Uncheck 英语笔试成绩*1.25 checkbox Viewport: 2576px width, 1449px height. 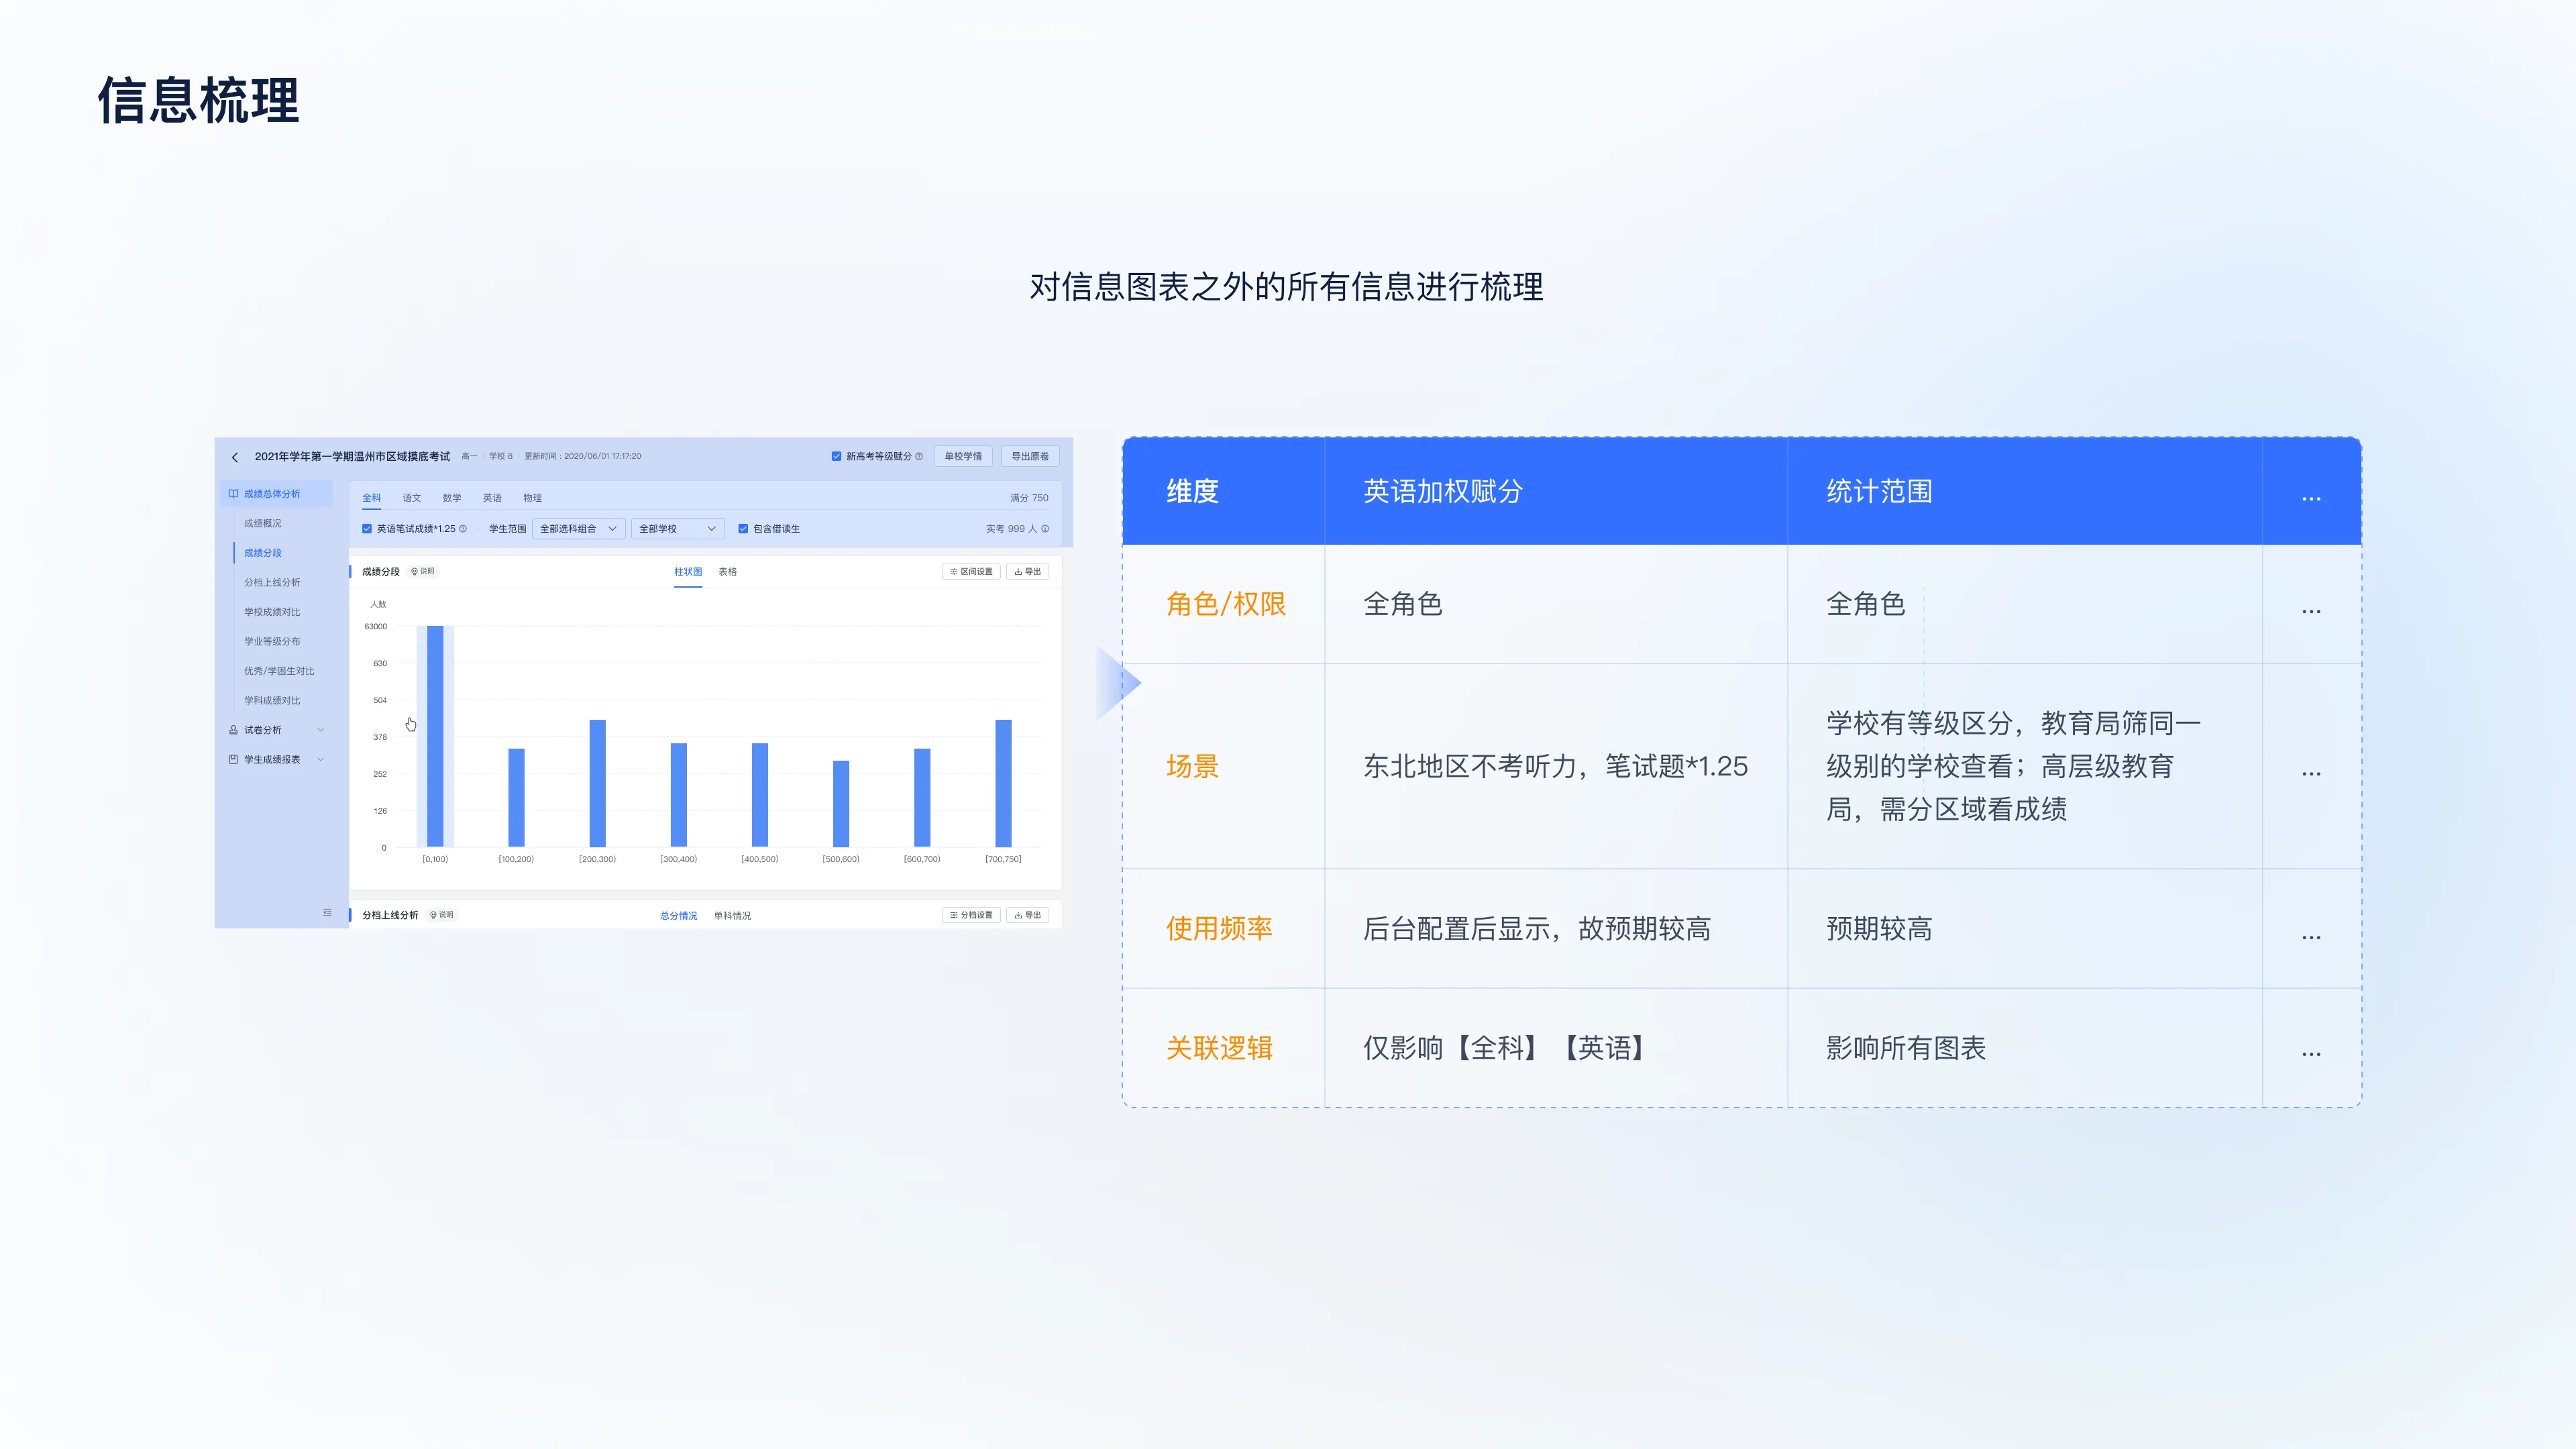(x=367, y=528)
